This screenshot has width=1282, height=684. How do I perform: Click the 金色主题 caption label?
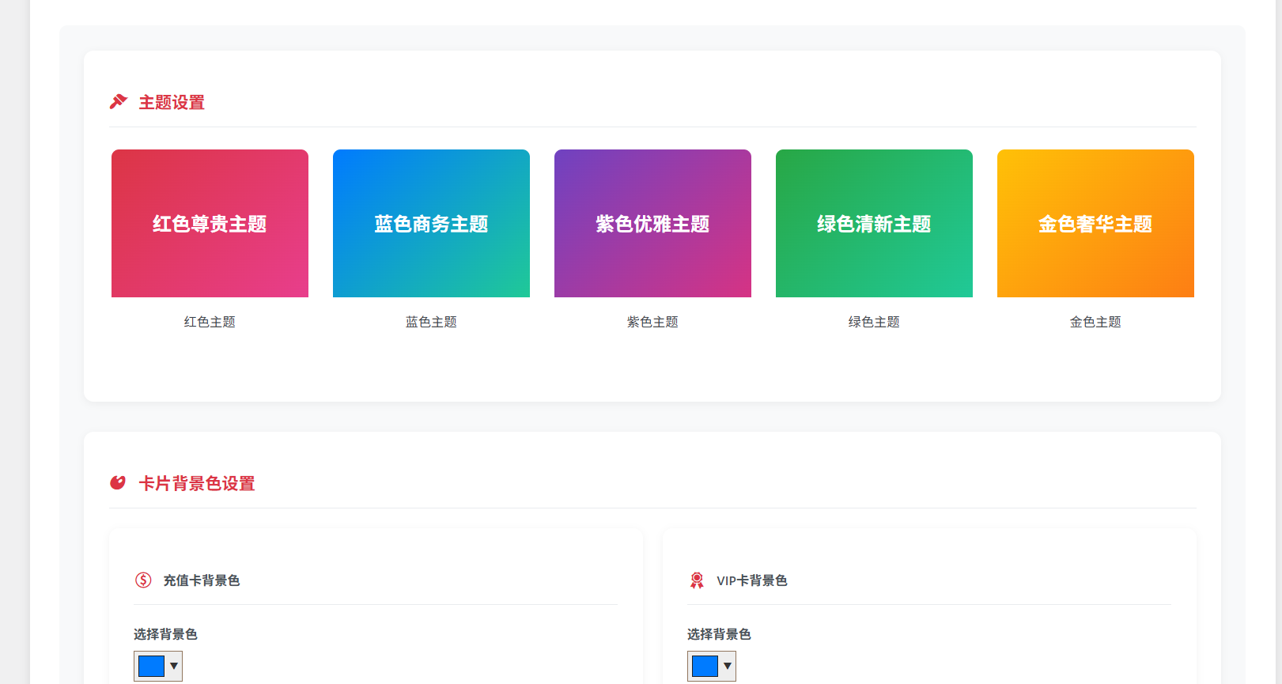coord(1095,322)
